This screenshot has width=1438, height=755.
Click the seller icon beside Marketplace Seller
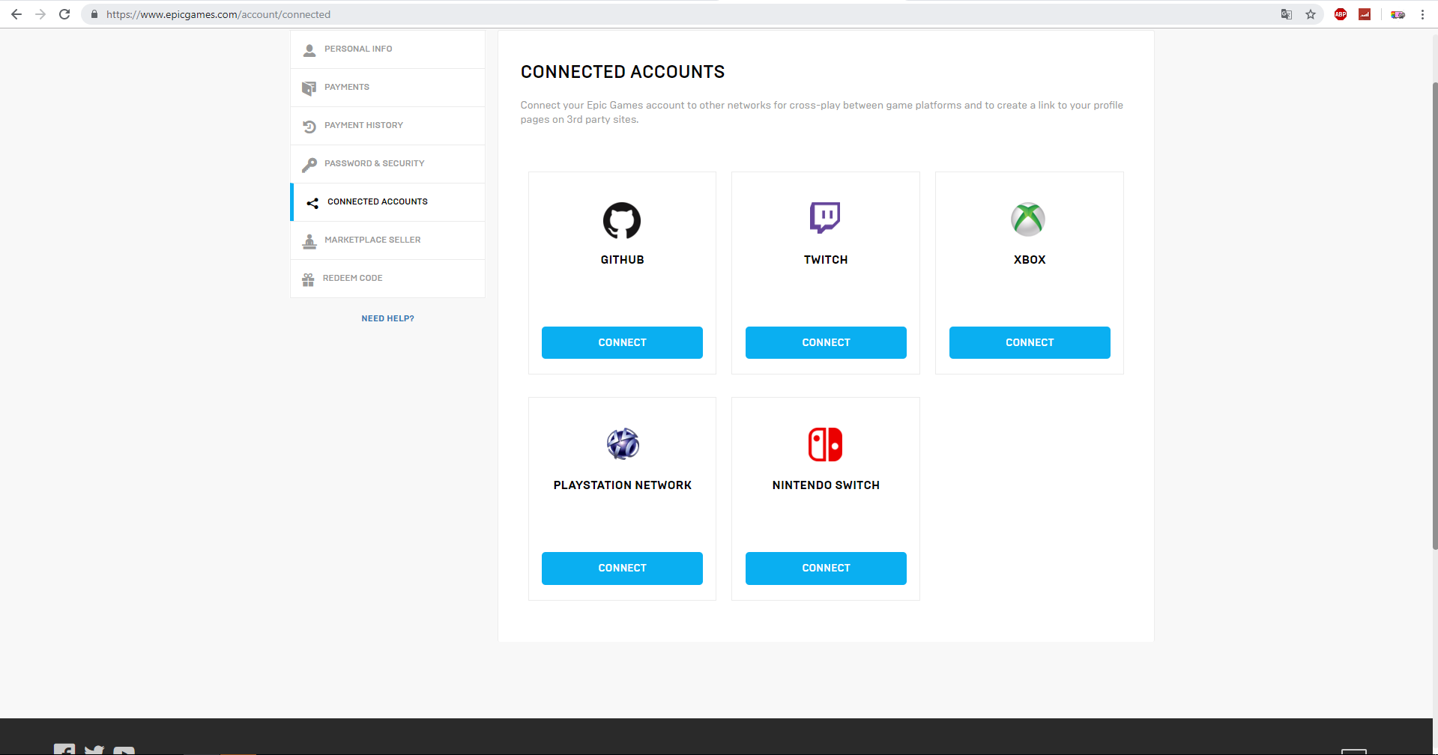tap(309, 241)
